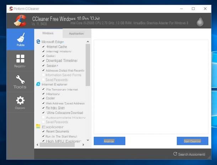Toggle the Download Timeline checkbox

coord(43,61)
